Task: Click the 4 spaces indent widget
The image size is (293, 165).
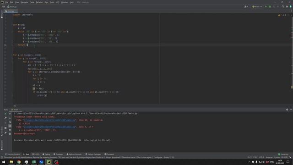Action: tap(269, 158)
